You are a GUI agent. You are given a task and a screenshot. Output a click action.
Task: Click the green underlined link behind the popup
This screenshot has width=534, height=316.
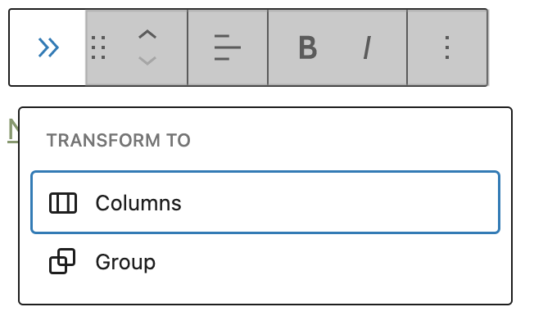pos(13,130)
